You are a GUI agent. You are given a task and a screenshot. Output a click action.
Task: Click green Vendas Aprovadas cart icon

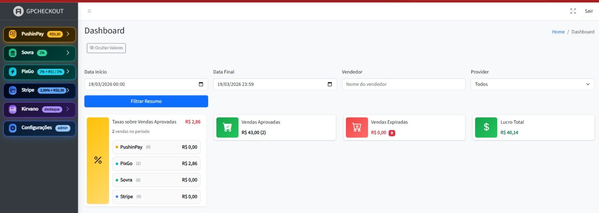tap(227, 127)
